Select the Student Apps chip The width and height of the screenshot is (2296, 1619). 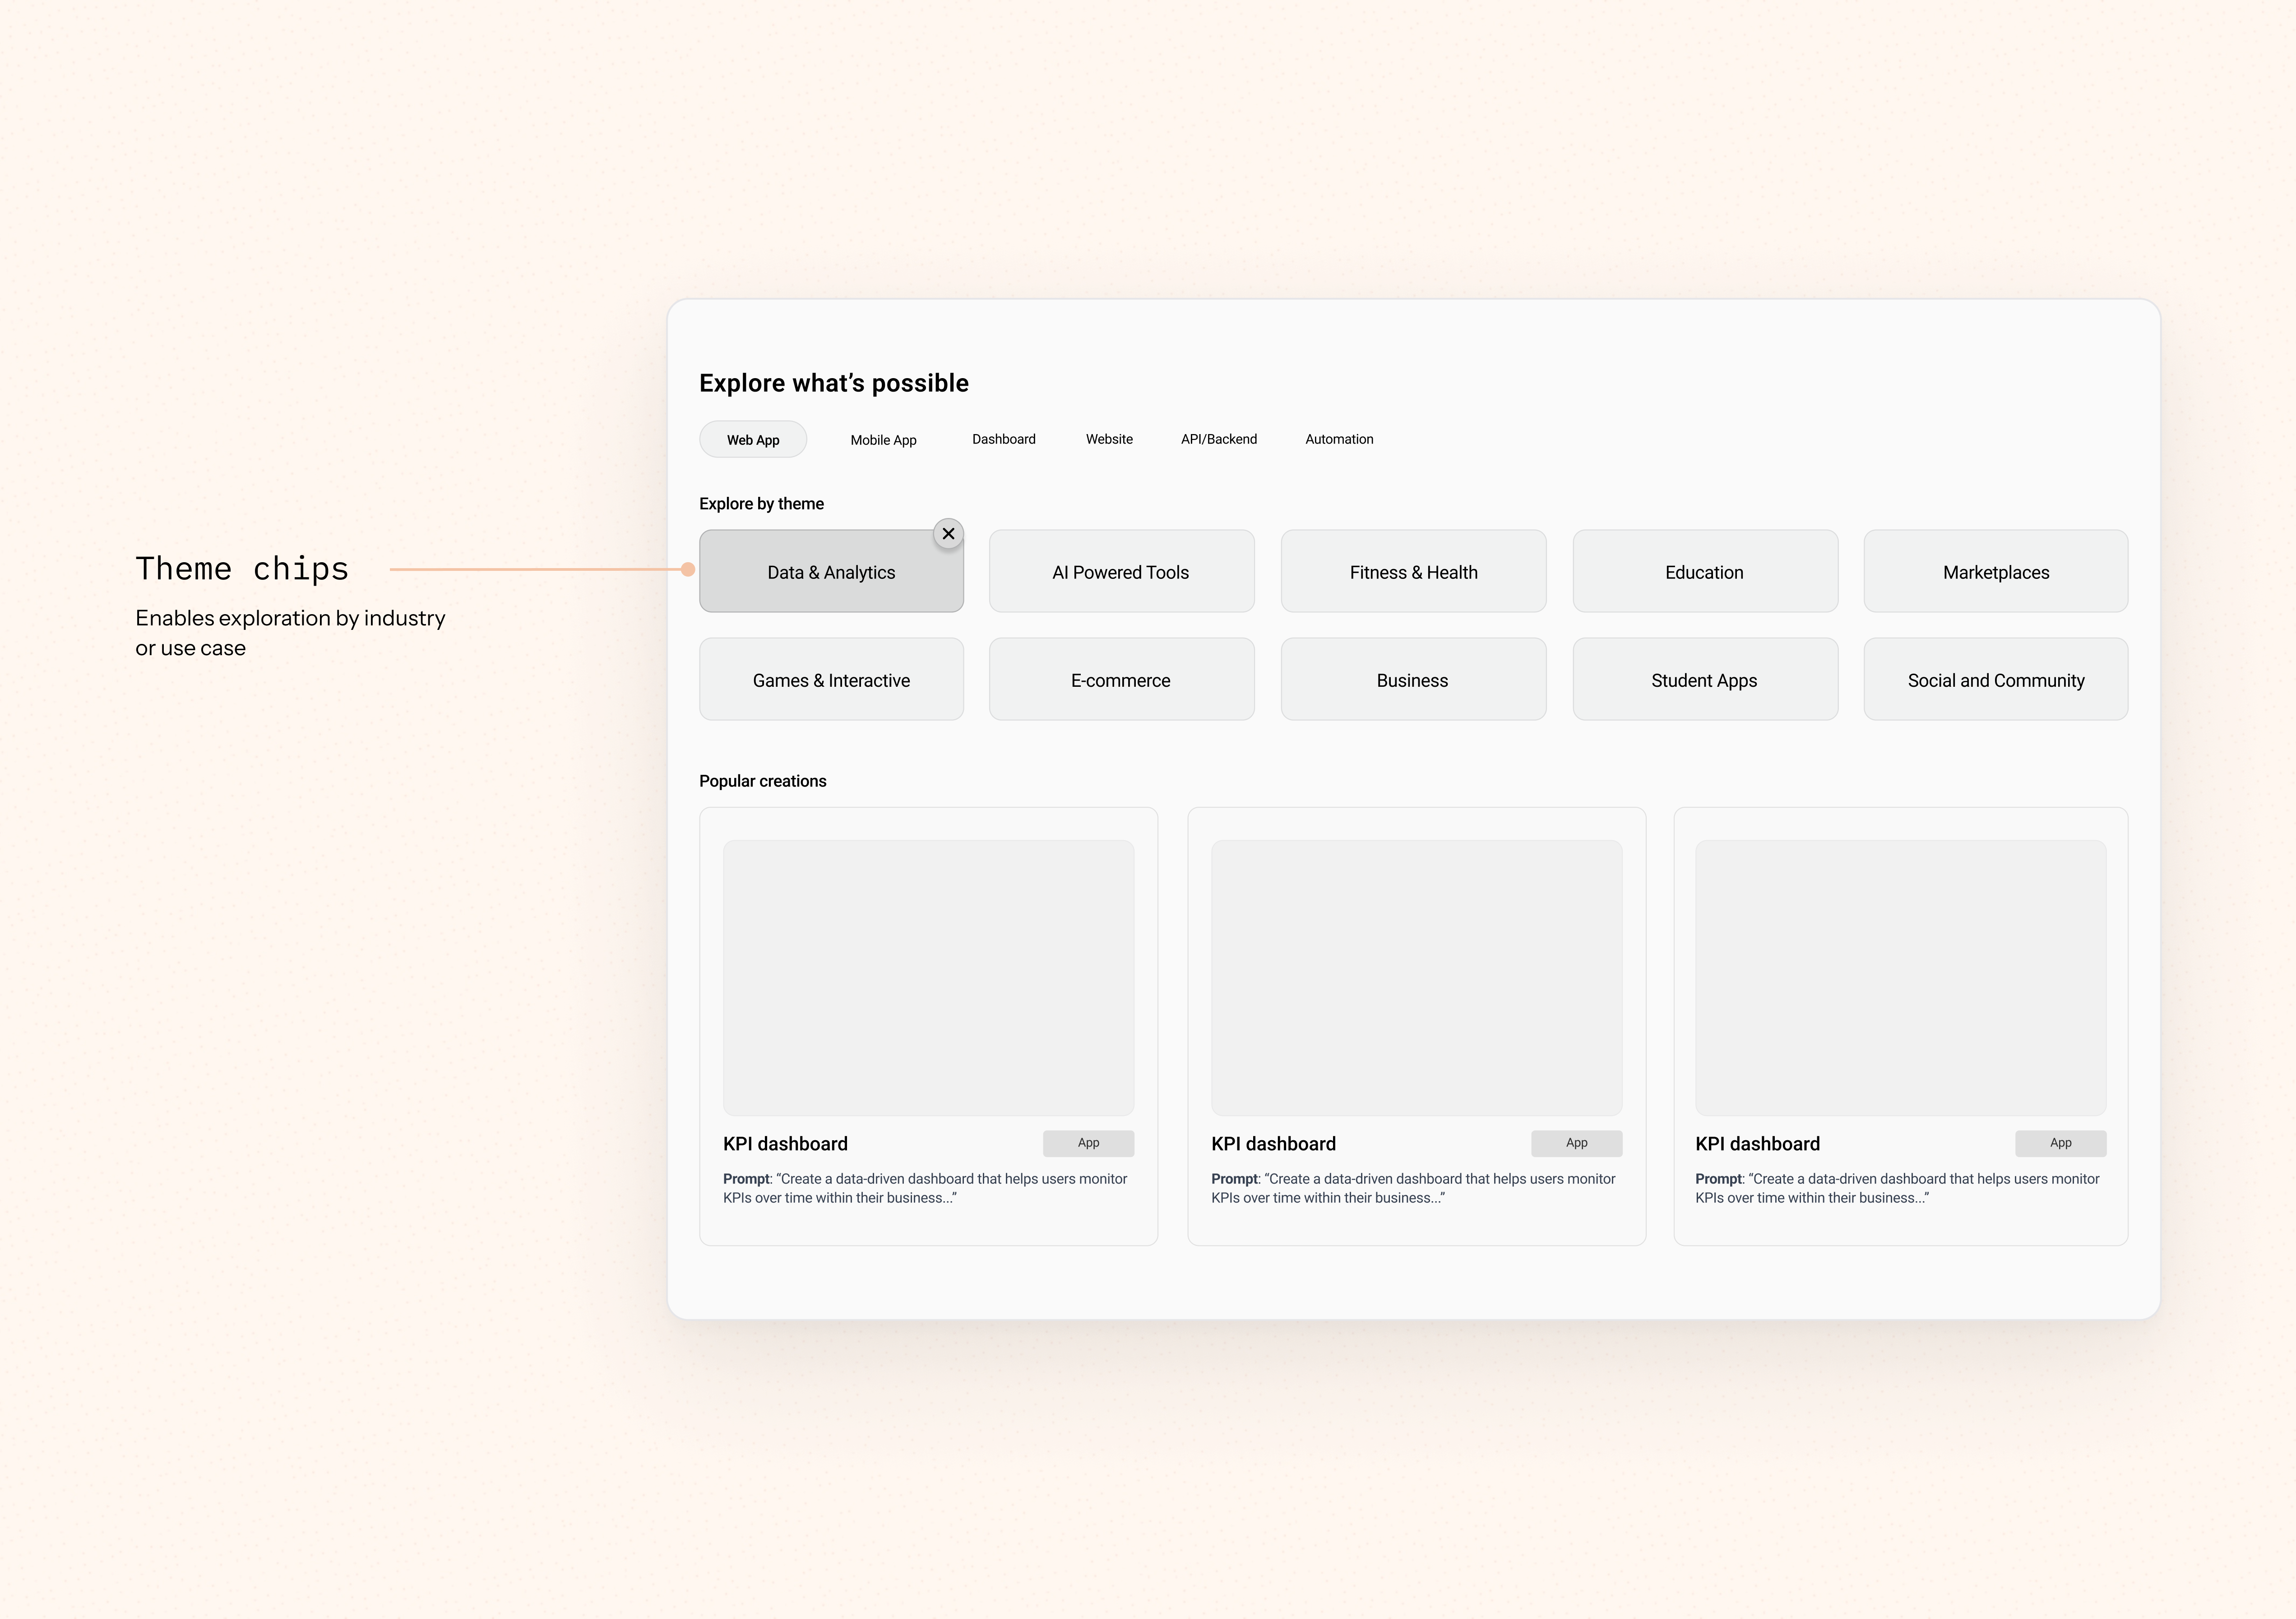(1704, 680)
